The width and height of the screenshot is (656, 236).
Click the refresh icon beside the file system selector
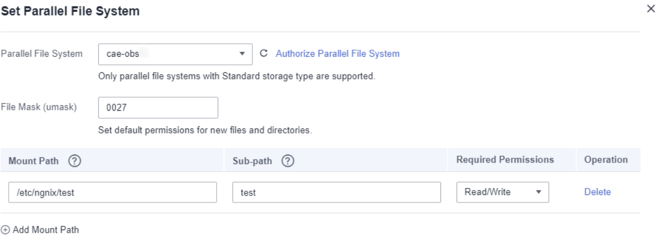(264, 53)
